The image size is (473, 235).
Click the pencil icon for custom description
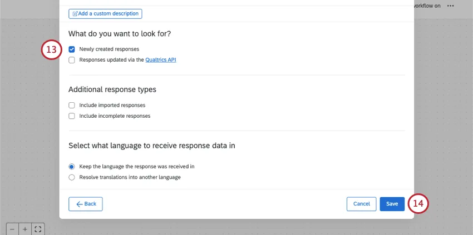[x=74, y=13]
